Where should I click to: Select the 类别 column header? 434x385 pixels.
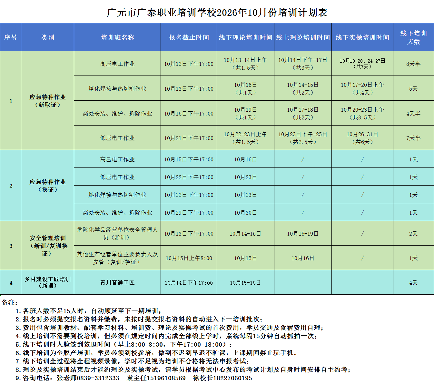[x=47, y=37]
